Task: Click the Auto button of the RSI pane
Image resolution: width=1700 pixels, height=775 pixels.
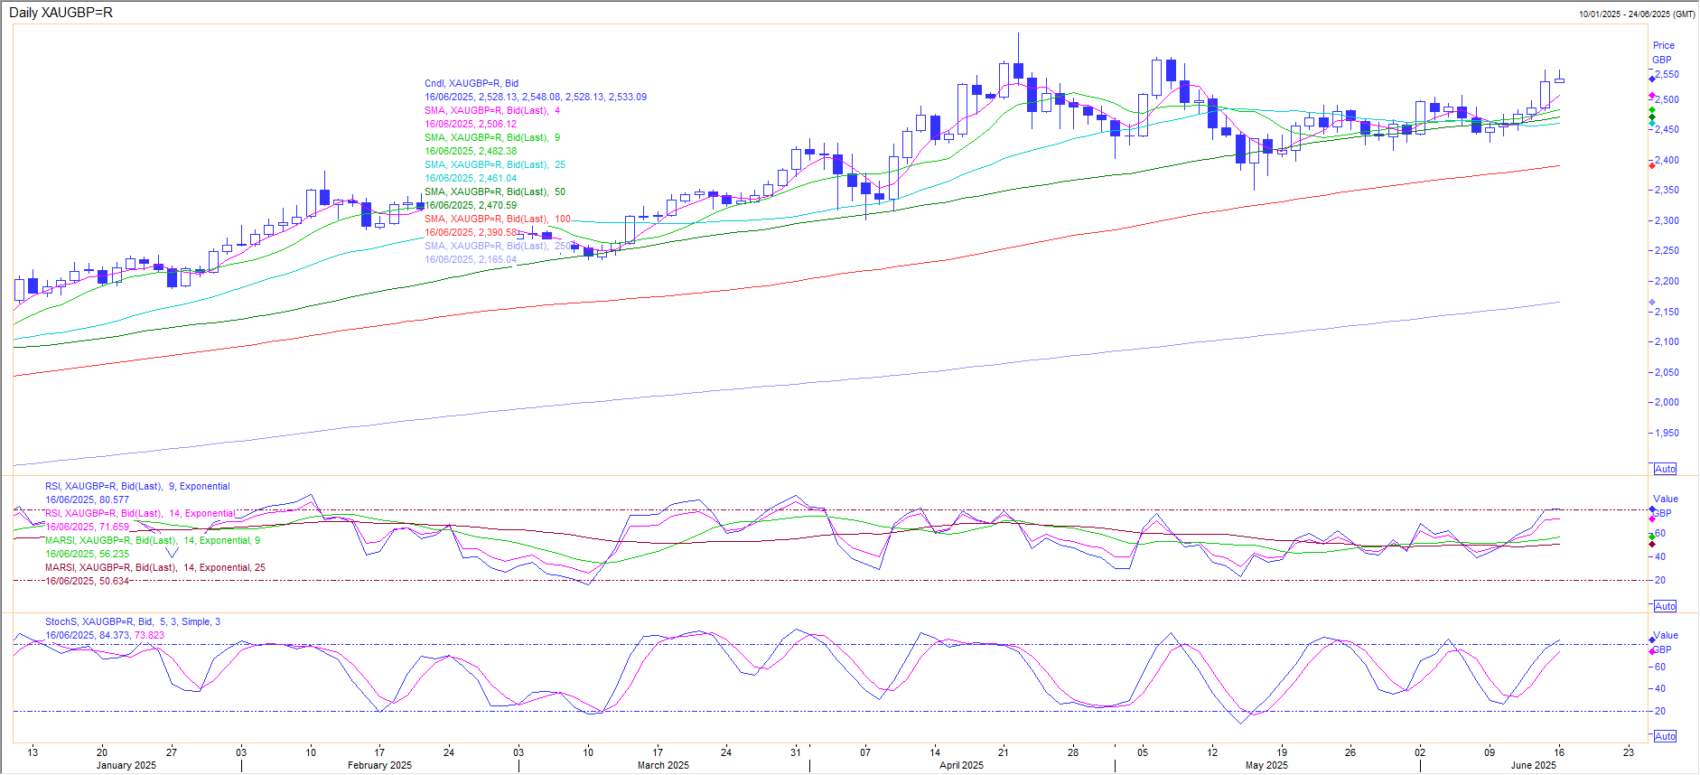Action: click(1665, 606)
